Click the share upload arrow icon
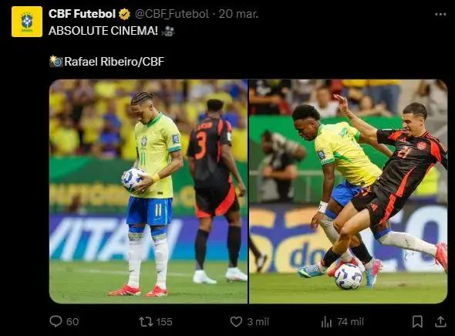The width and height of the screenshot is (455, 336). [x=440, y=321]
